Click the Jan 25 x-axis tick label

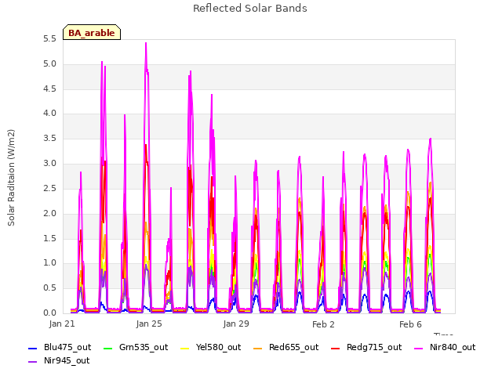[x=149, y=324]
